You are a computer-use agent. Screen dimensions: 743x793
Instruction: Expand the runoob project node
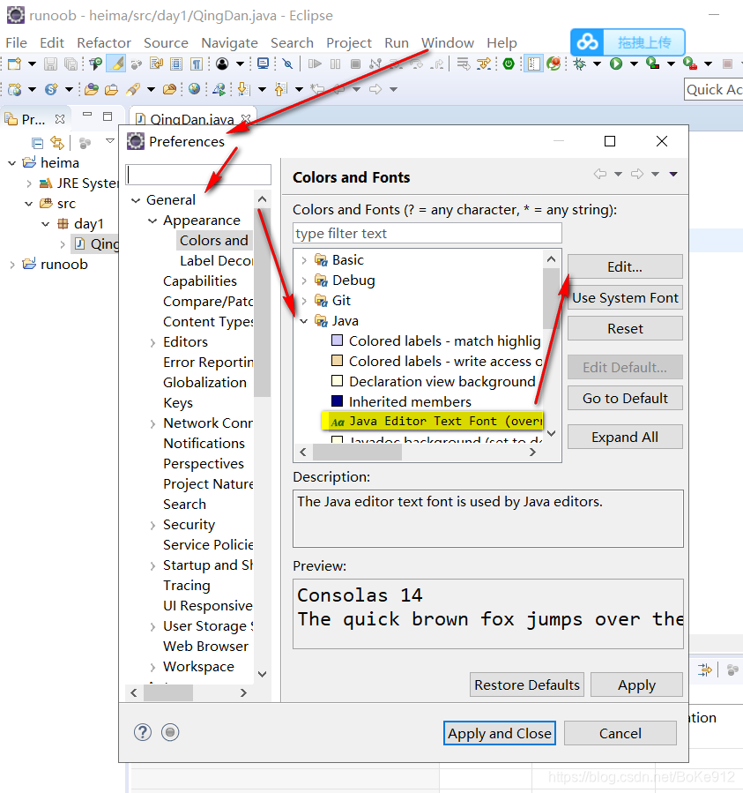point(12,265)
